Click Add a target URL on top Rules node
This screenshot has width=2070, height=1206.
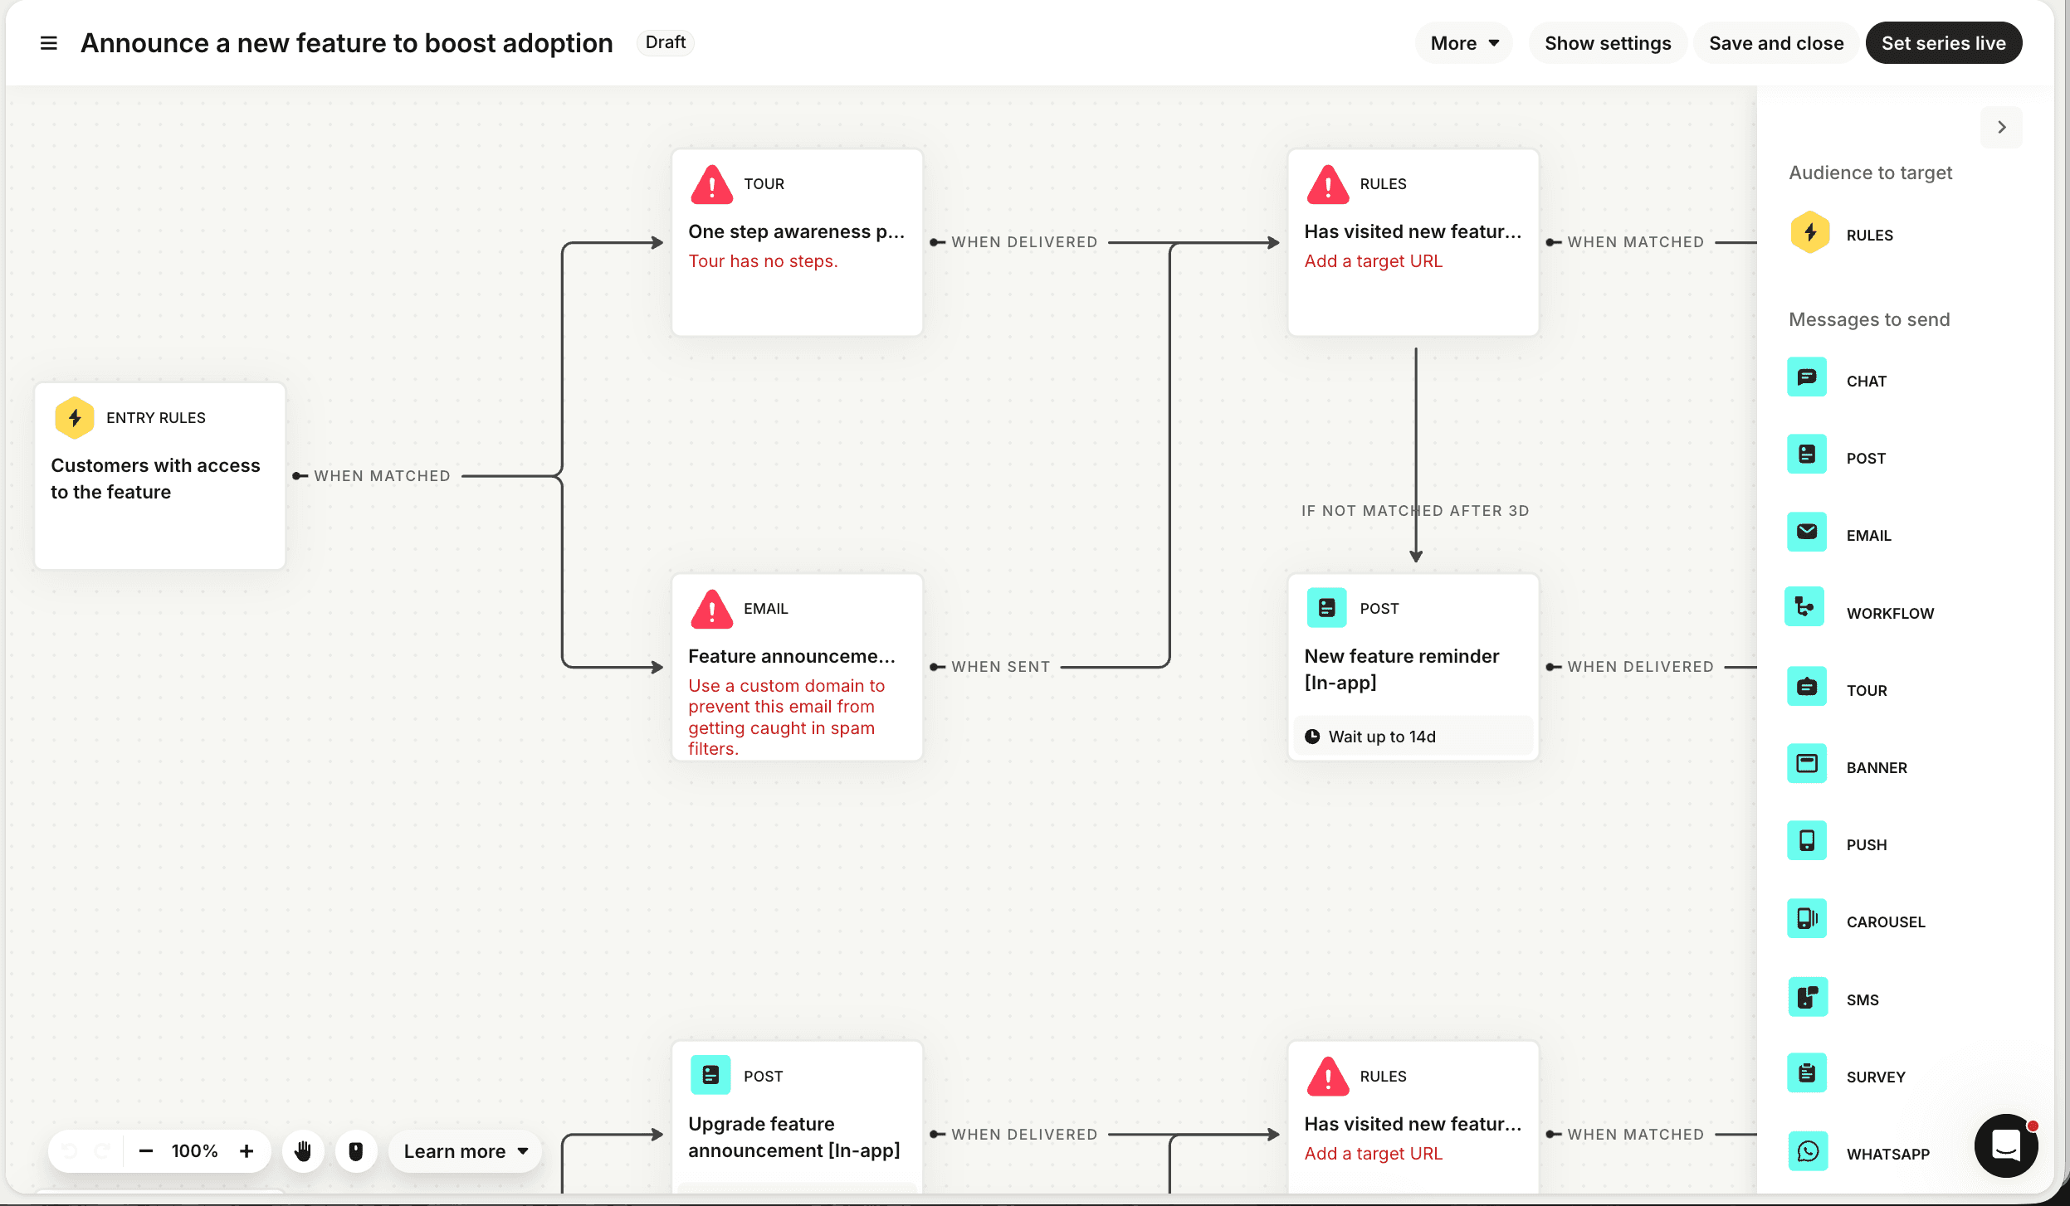1374,261
